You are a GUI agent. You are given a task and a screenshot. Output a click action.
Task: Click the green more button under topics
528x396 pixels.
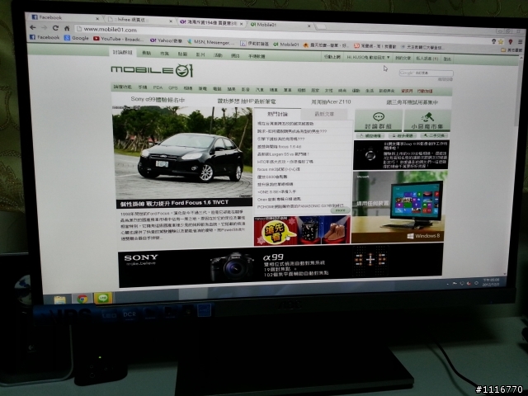pyautogui.click(x=340, y=210)
